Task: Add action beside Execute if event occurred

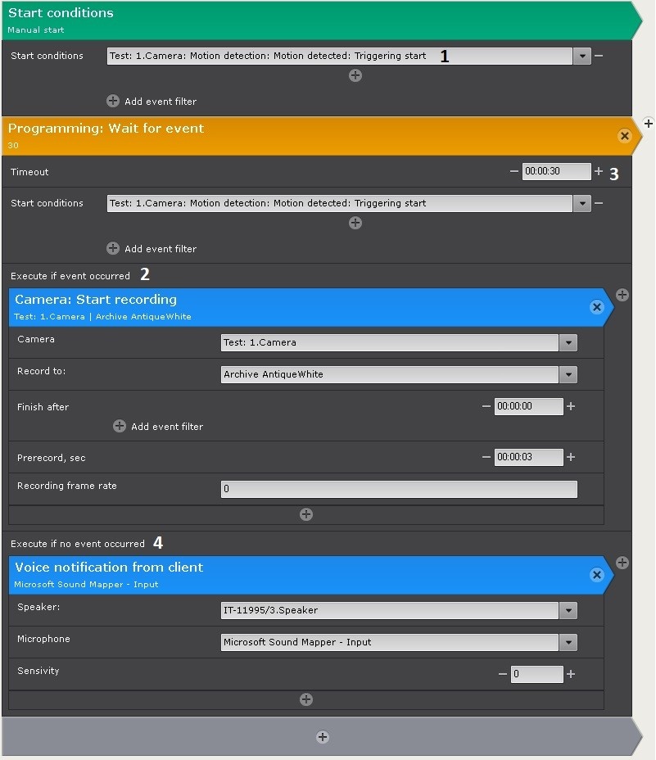Action: coord(622,295)
